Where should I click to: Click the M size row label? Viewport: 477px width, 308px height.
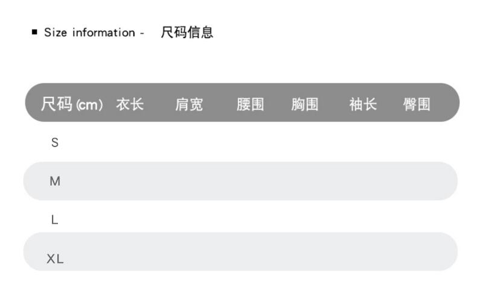[x=55, y=181]
